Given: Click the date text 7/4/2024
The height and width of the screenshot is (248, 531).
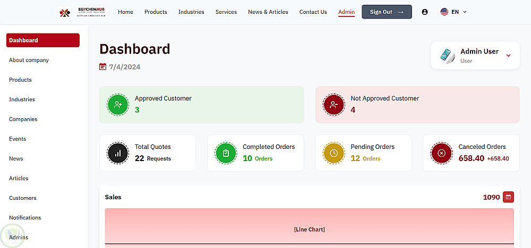Looking at the screenshot, I should (x=125, y=67).
